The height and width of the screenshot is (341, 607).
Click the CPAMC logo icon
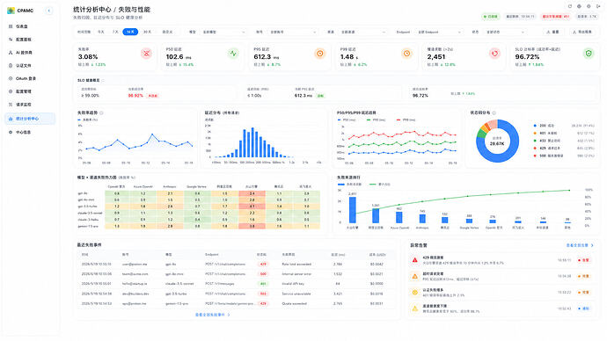pyautogui.click(x=11, y=11)
